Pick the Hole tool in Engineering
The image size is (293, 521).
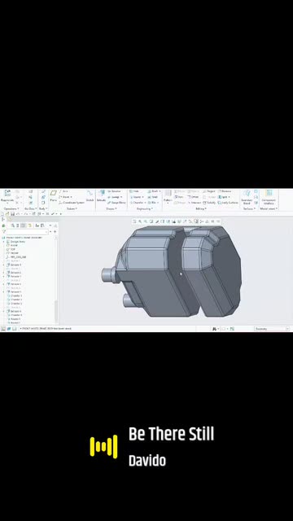click(134, 191)
